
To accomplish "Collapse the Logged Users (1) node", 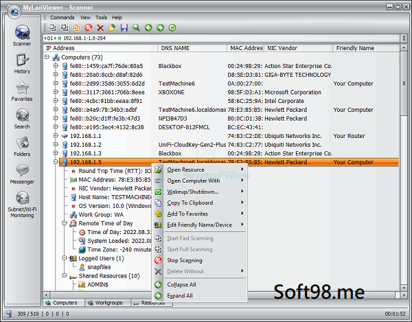I will tap(65, 258).
